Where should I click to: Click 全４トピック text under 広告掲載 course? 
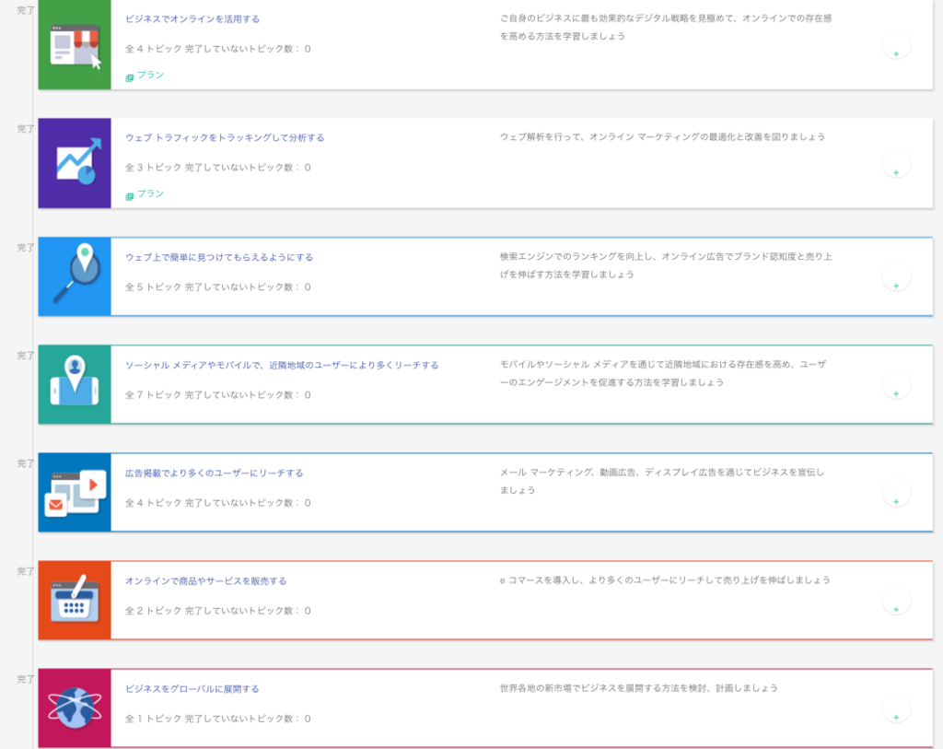click(x=154, y=503)
